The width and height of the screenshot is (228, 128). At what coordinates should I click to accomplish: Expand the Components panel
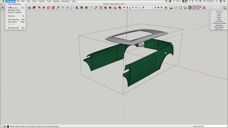point(219,21)
